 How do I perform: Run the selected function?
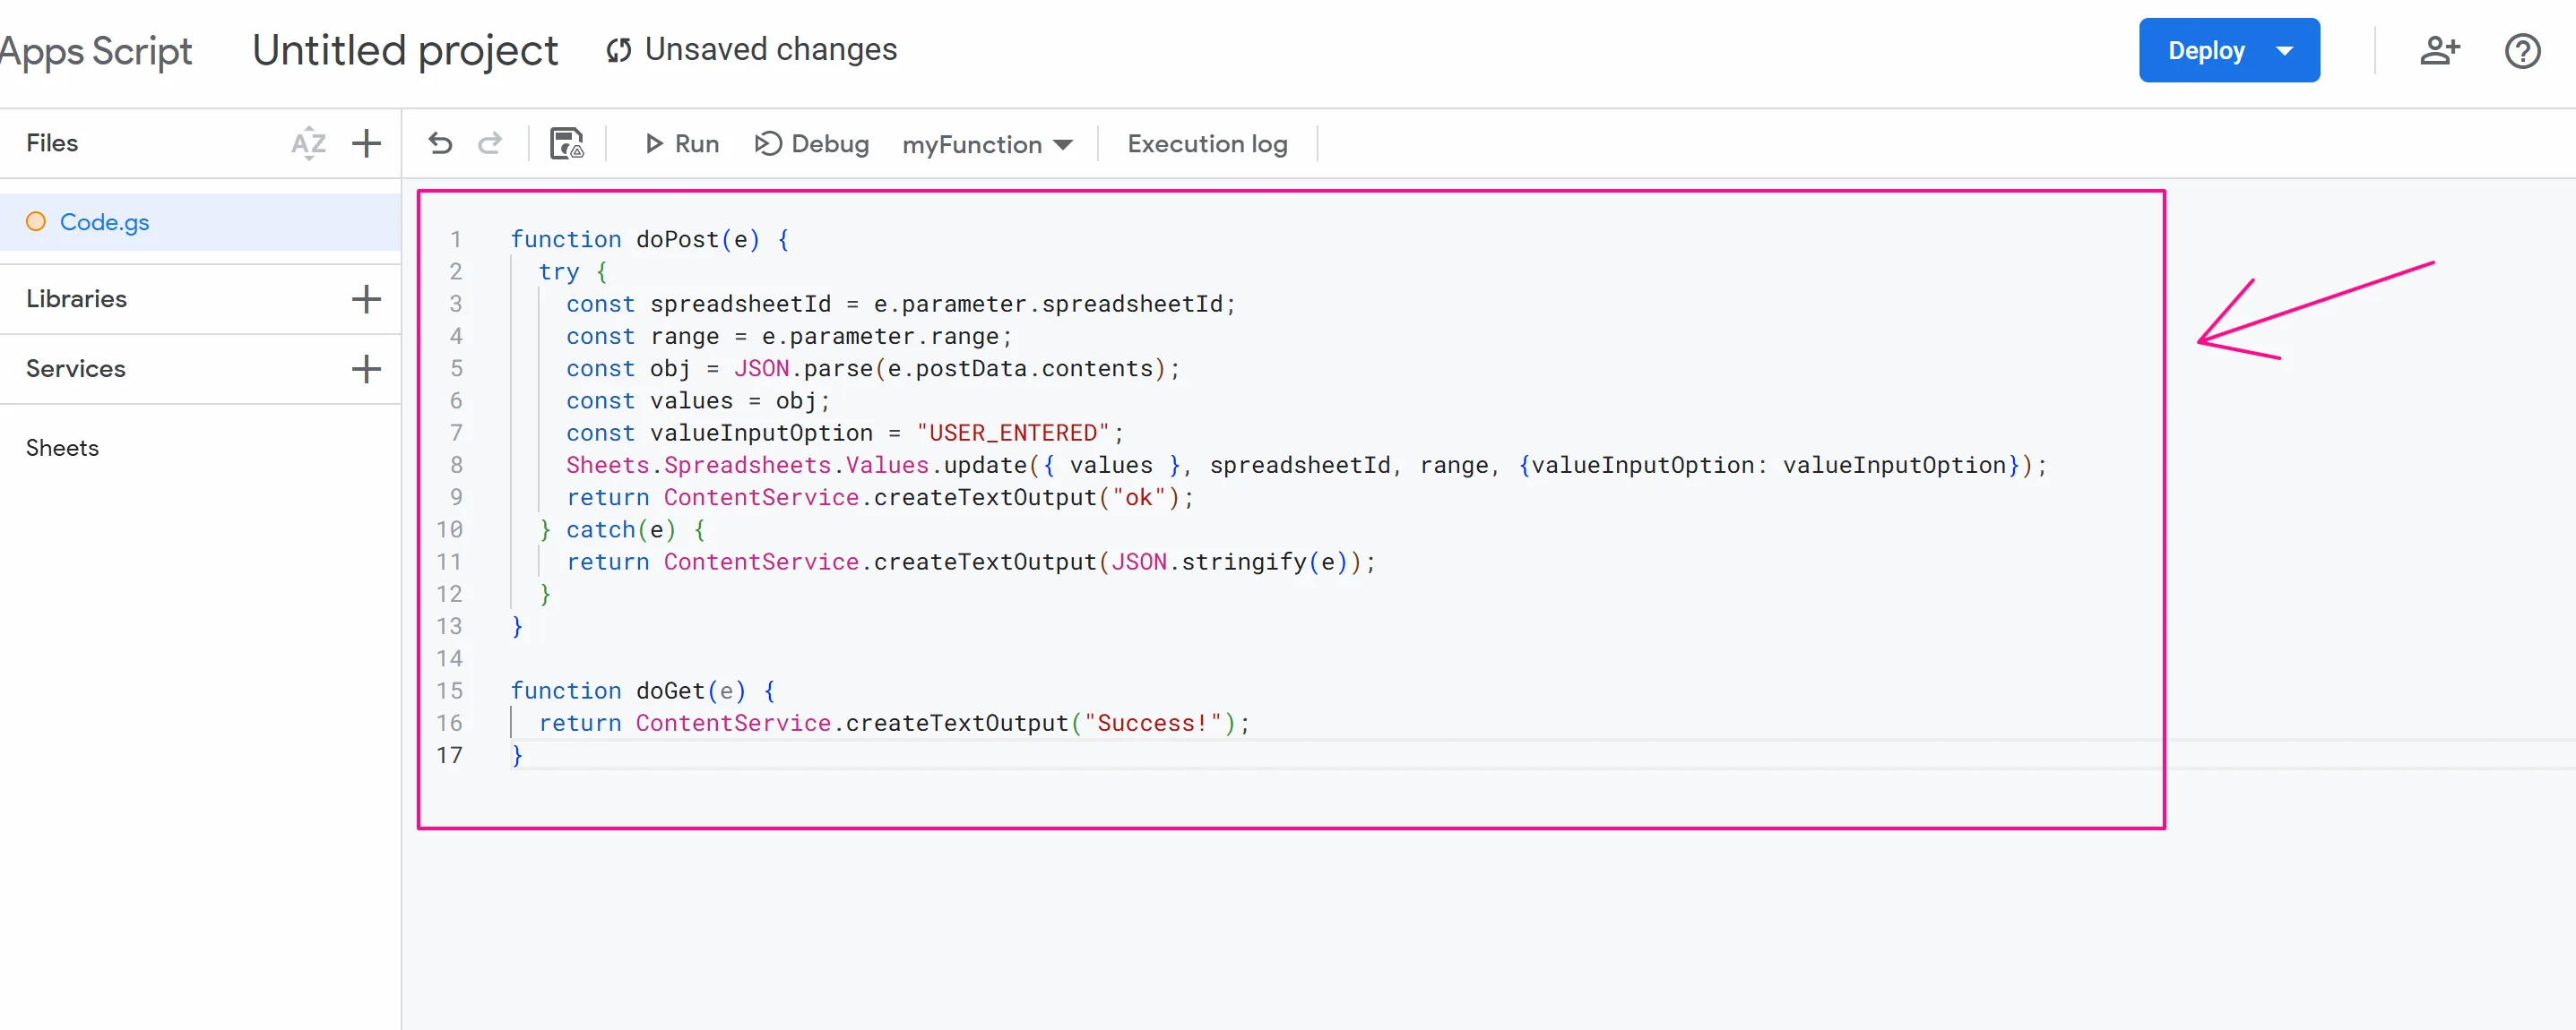[681, 143]
